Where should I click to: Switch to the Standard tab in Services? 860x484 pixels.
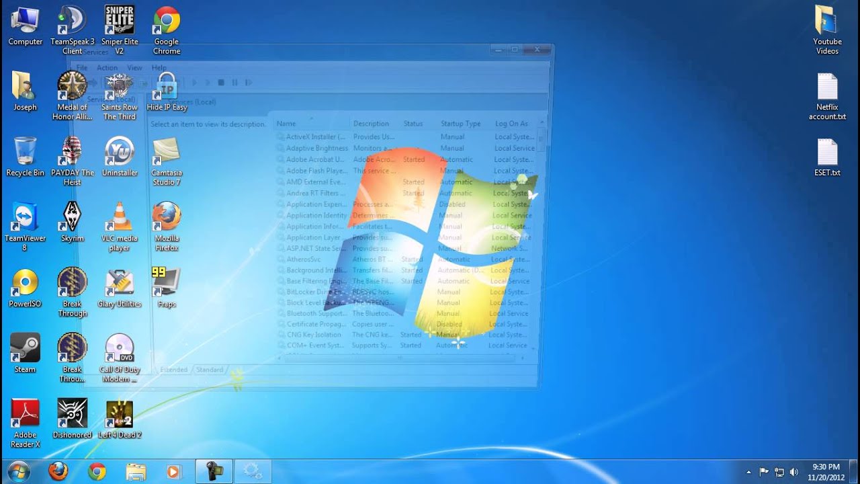(x=210, y=370)
